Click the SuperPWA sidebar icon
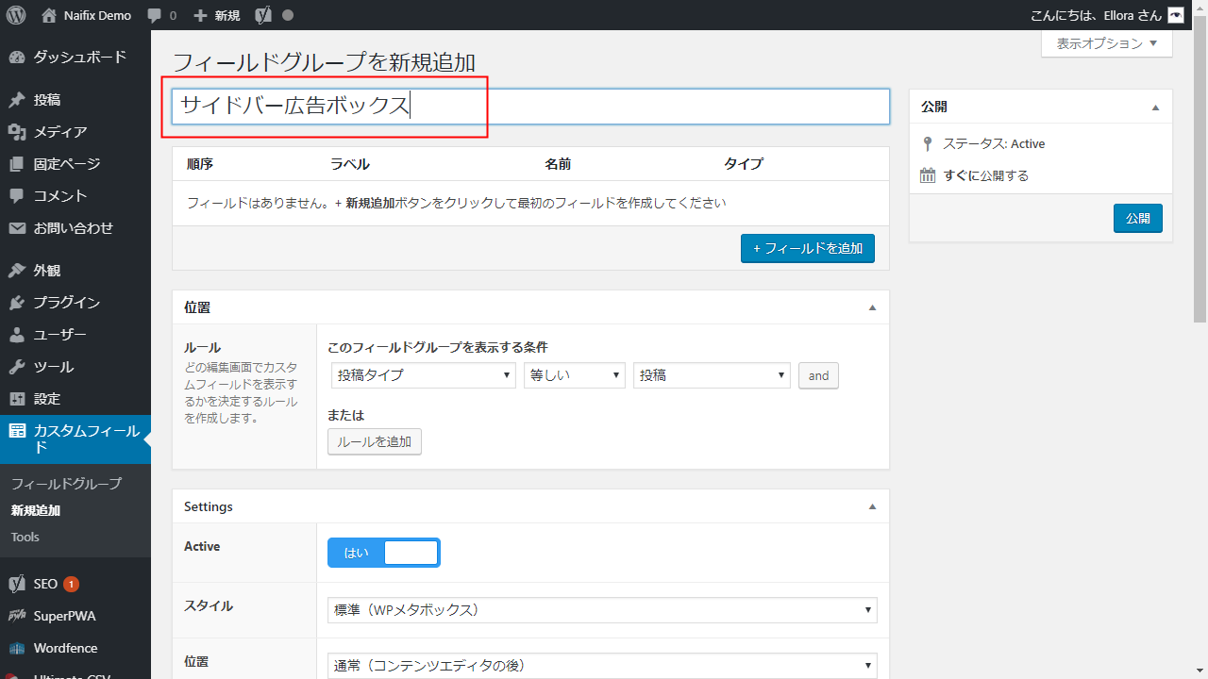The height and width of the screenshot is (679, 1208). click(17, 616)
